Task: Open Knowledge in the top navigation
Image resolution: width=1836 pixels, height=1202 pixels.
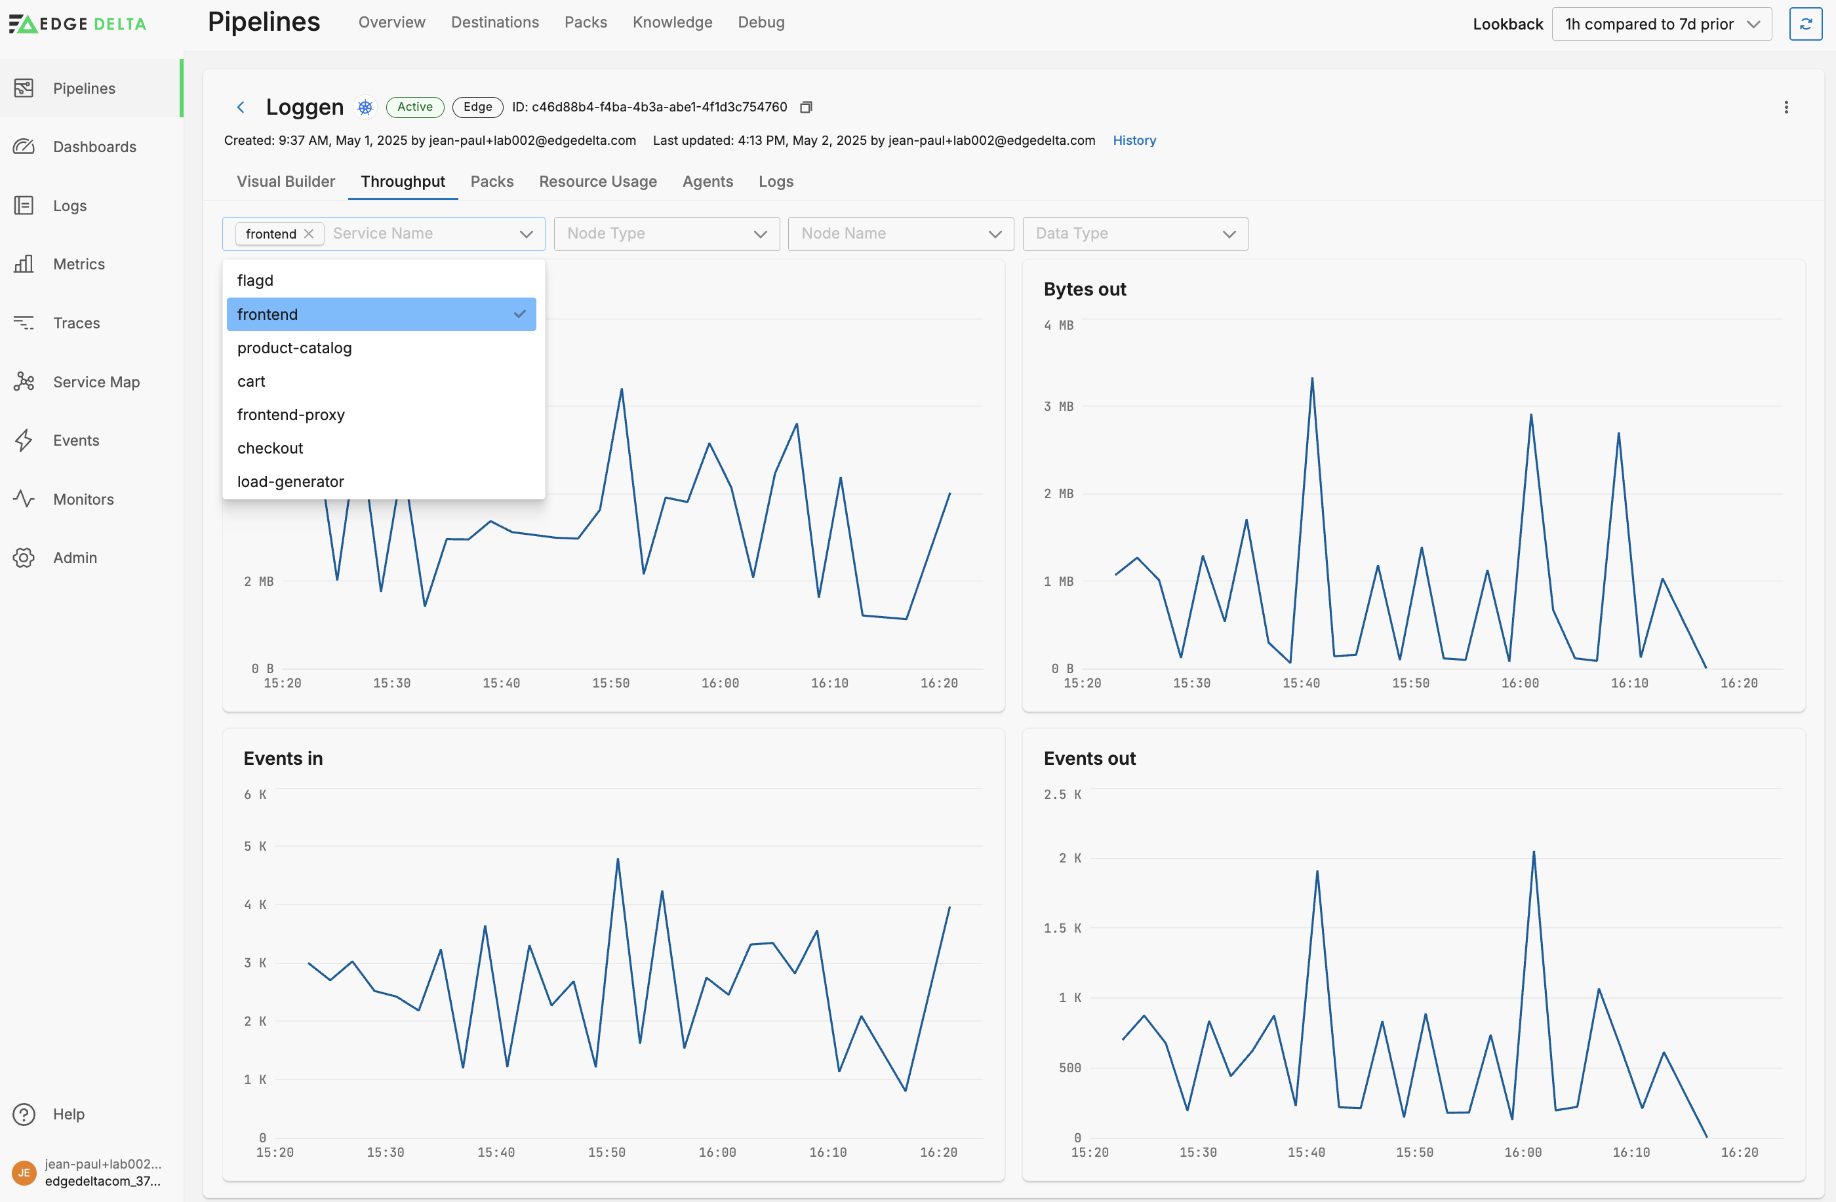Action: tap(672, 22)
